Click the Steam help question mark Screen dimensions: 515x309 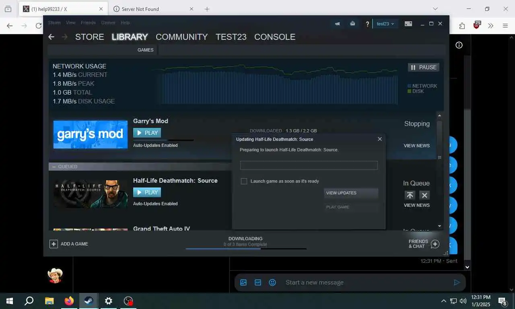(x=367, y=24)
